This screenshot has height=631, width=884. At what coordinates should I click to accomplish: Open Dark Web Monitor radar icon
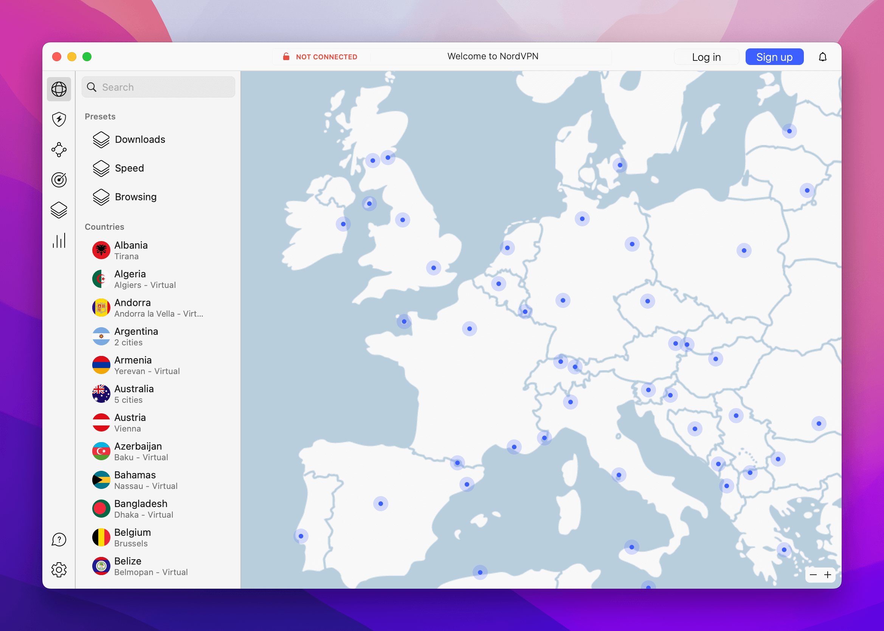pos(59,179)
